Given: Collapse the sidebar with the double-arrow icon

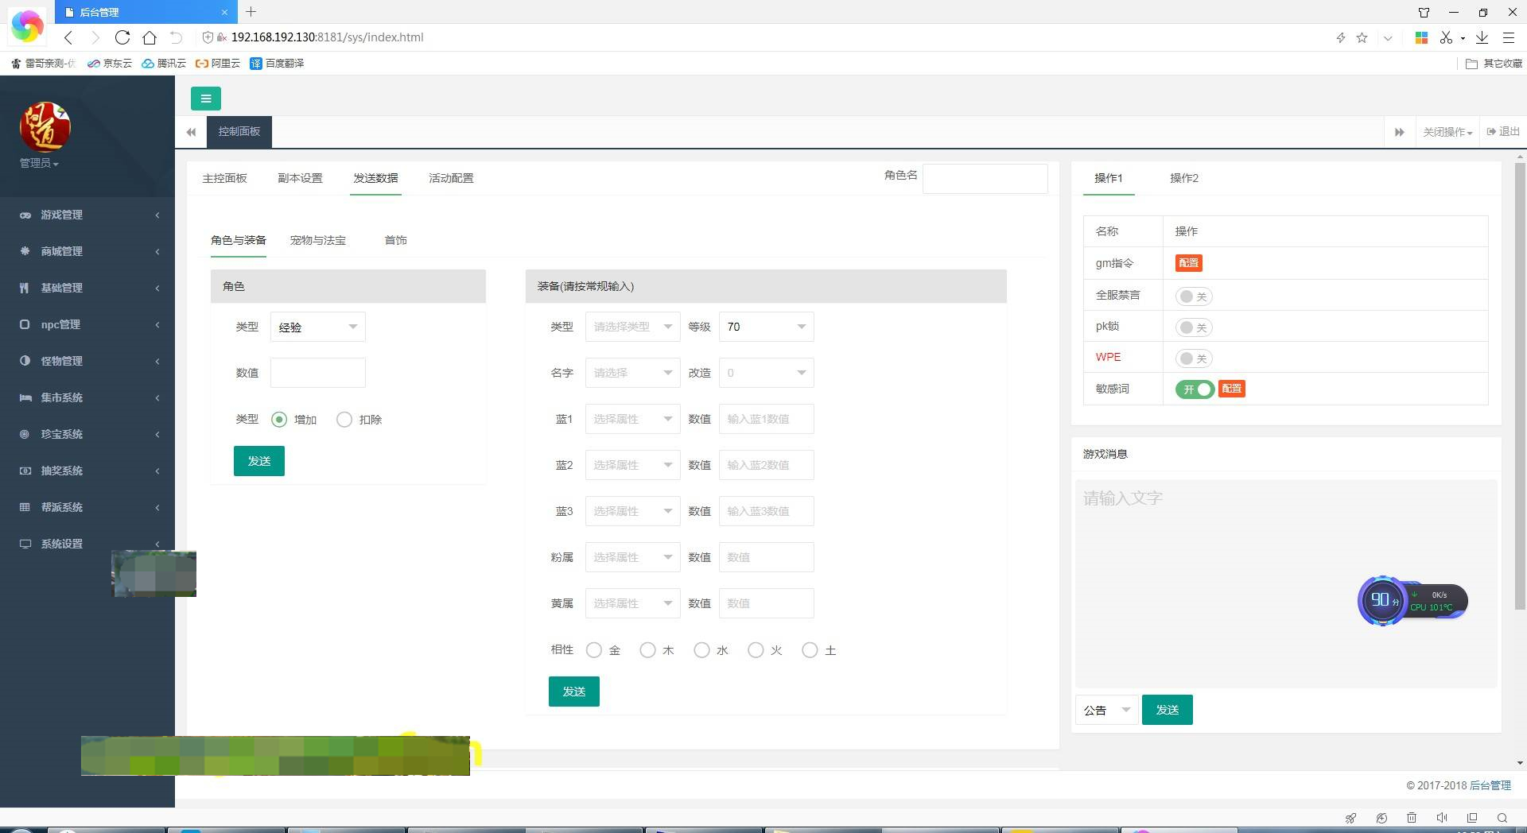Looking at the screenshot, I should pyautogui.click(x=191, y=132).
